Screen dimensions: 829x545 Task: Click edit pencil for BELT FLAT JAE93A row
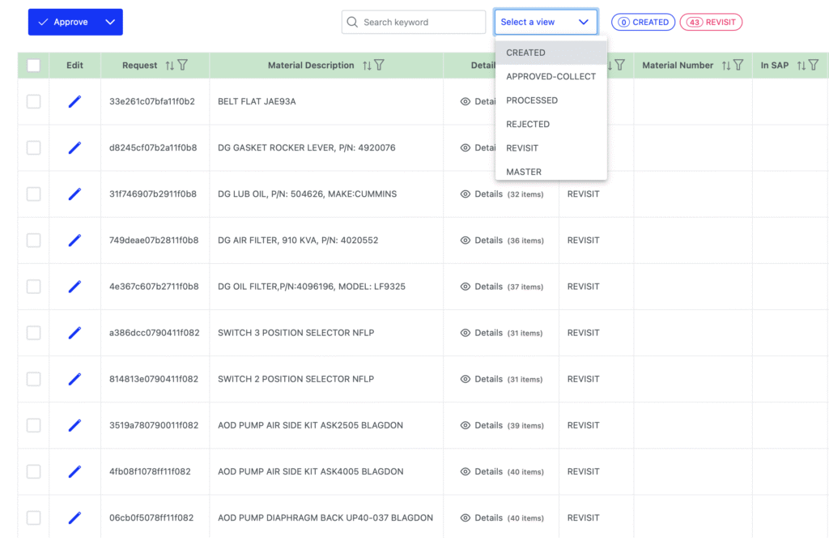74,101
